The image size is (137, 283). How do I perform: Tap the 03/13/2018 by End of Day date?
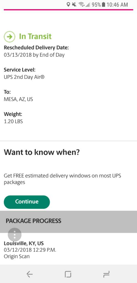coord(34,55)
